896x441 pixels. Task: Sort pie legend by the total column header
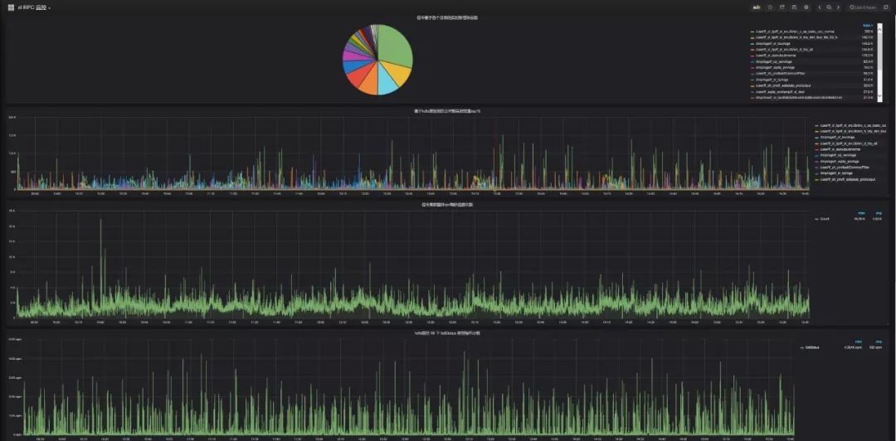[x=869, y=26]
